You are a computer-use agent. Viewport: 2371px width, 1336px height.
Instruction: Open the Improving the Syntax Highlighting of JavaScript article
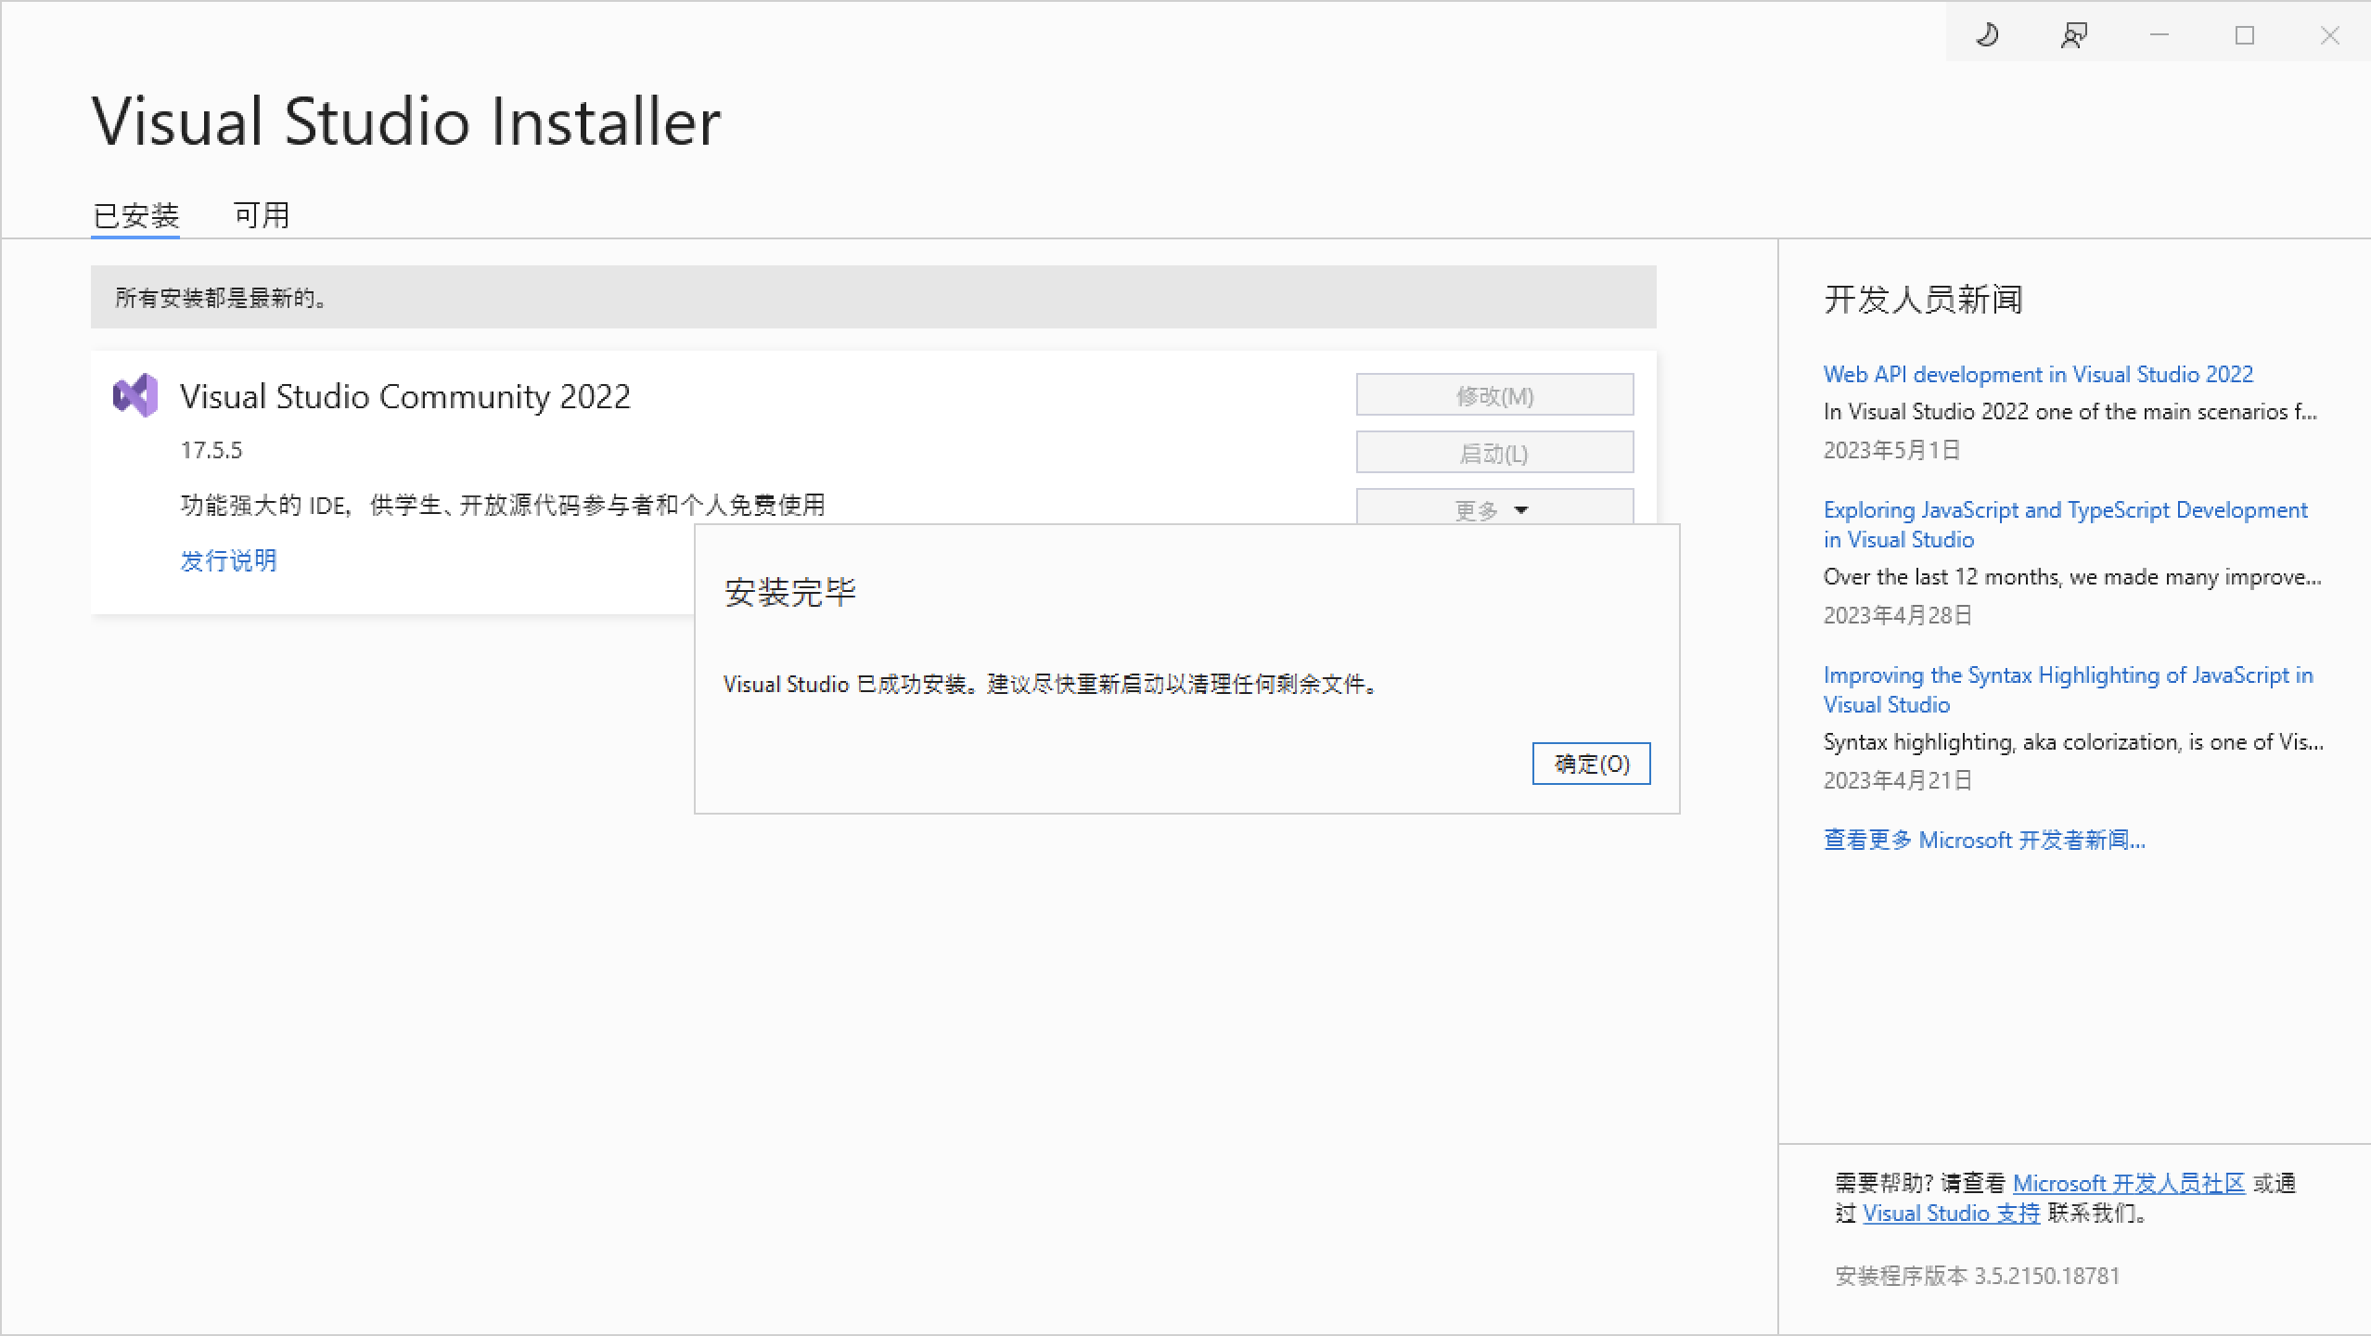point(2067,689)
